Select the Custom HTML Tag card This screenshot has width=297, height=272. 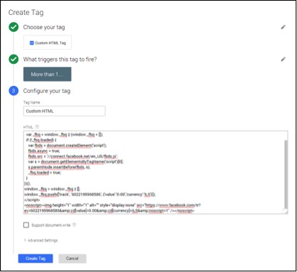(x=48, y=43)
